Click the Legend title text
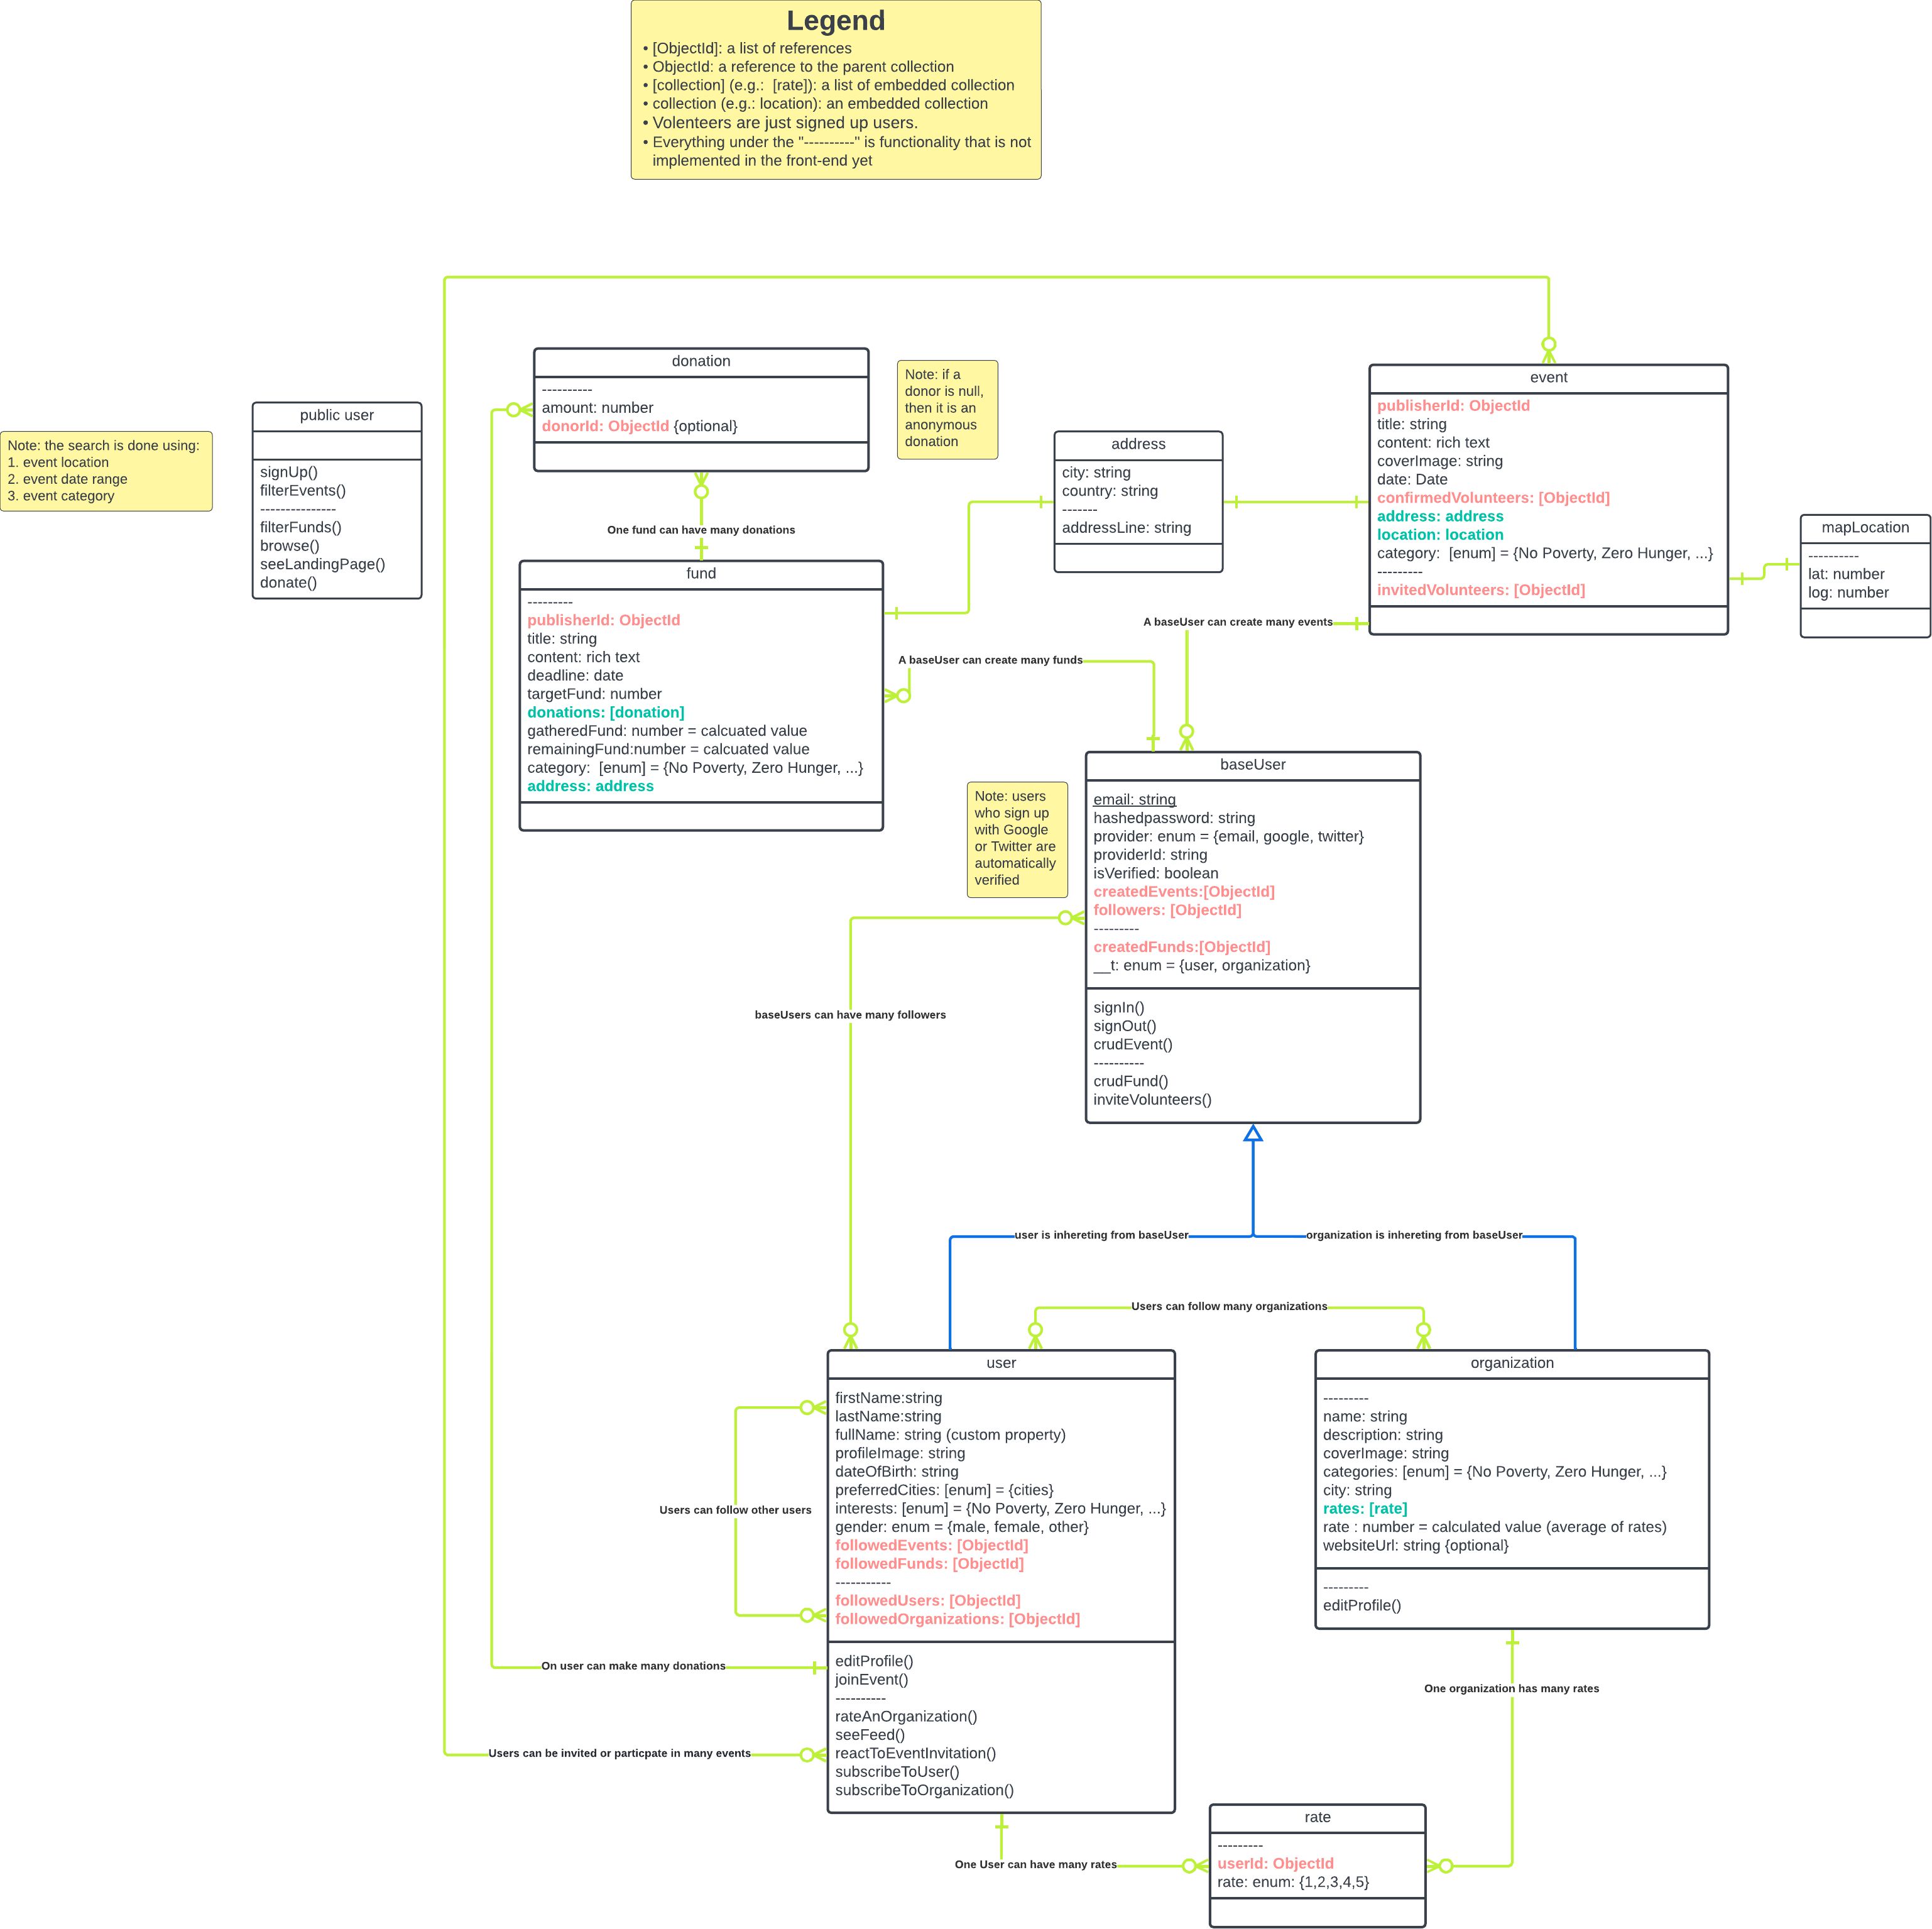 [835, 21]
